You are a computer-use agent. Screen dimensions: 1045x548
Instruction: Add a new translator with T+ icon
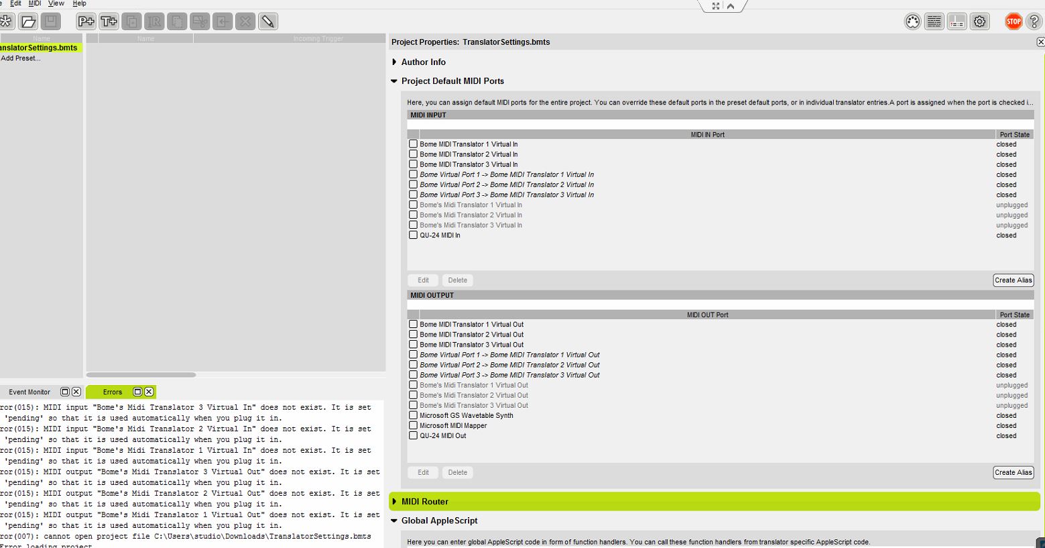(109, 21)
